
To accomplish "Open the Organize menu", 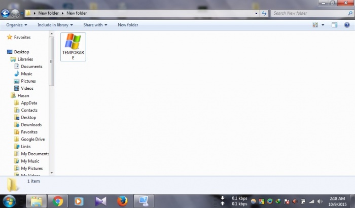I will (x=17, y=25).
